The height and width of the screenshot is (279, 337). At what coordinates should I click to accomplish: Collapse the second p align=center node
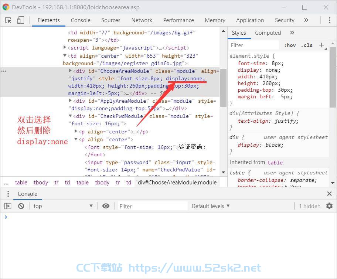click(x=76, y=139)
